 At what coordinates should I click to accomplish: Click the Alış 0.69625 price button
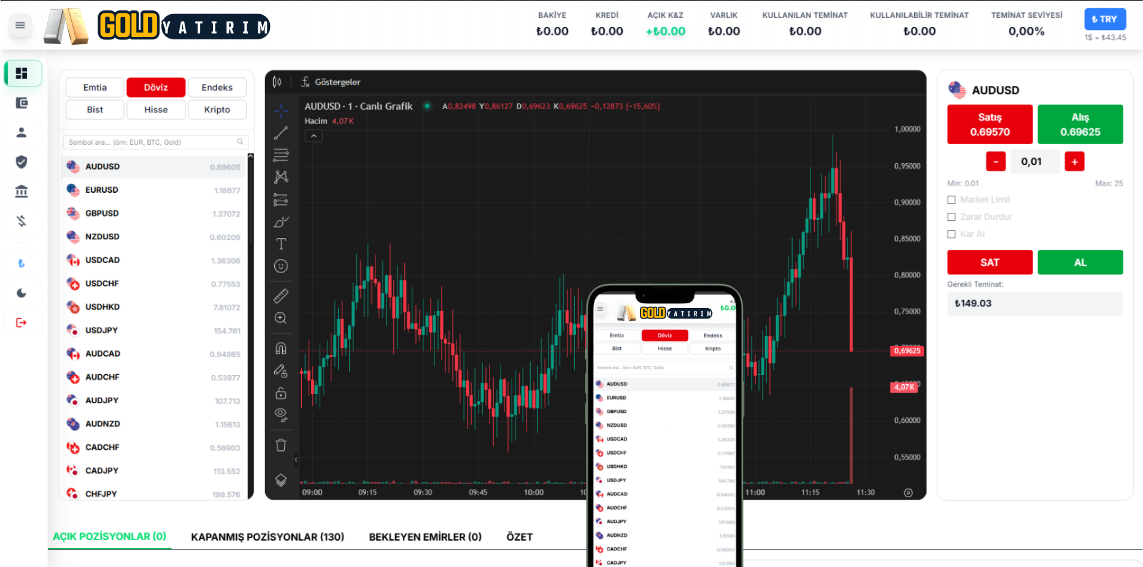(x=1080, y=125)
